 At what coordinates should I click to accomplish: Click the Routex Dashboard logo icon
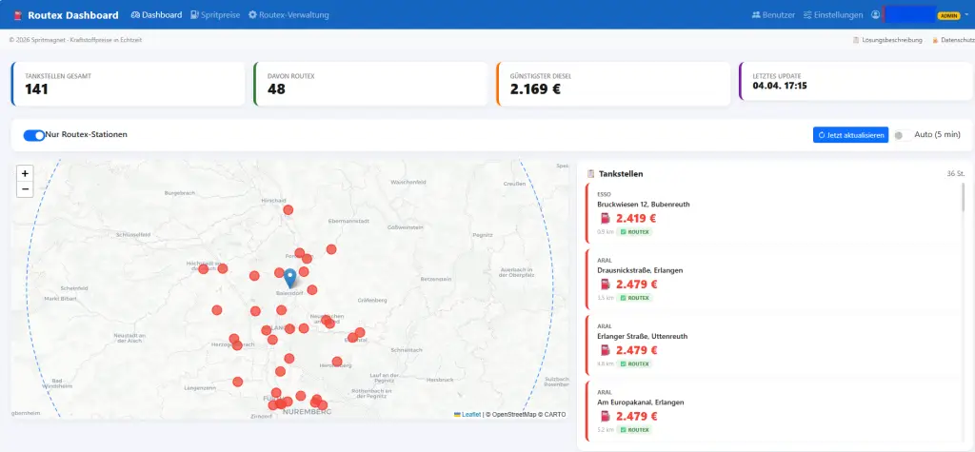coord(17,15)
